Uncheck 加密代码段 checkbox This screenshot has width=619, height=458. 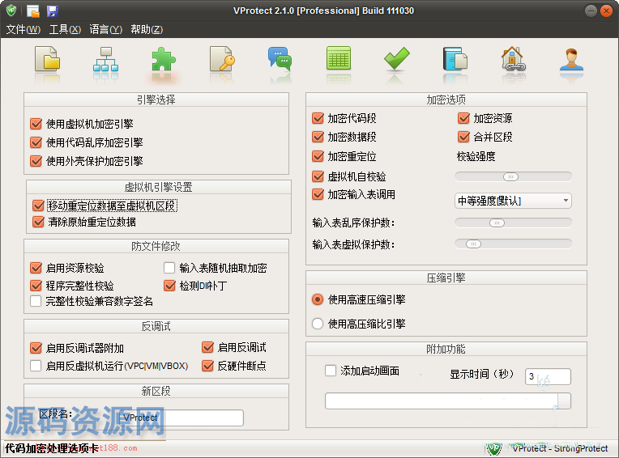318,118
